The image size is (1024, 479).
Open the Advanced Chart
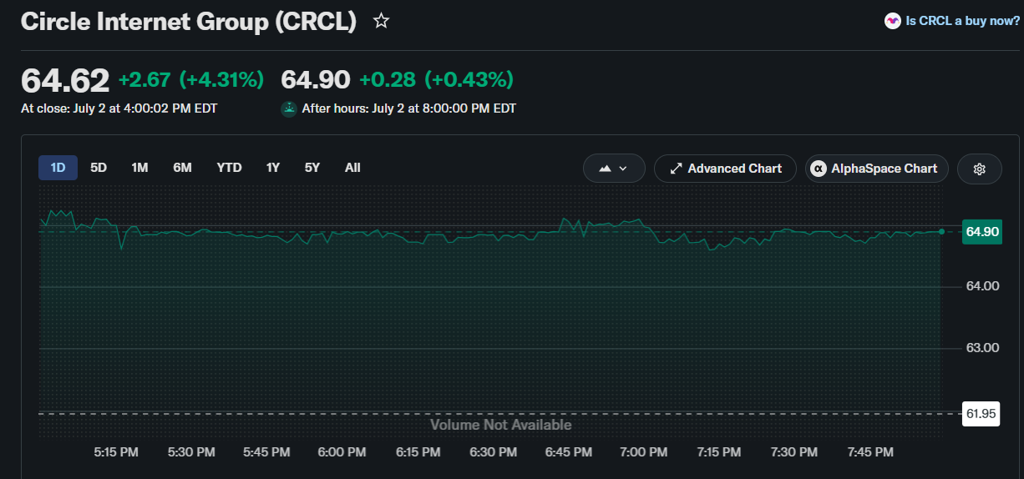(x=725, y=169)
